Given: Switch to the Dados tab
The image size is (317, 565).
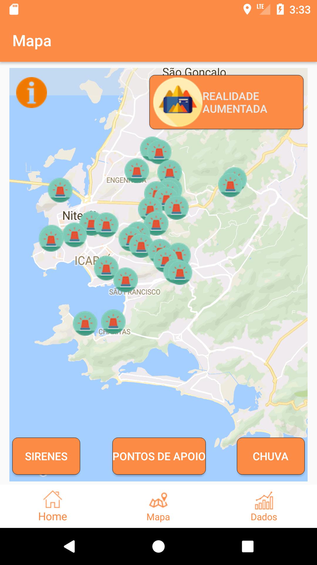Looking at the screenshot, I should [x=264, y=506].
